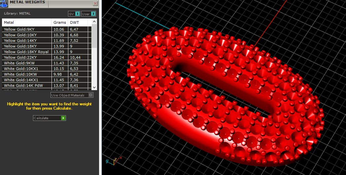Image resolution: width=346 pixels, height=175 pixels.
Task: Enable Use Object Materials option
Action: pos(72,95)
